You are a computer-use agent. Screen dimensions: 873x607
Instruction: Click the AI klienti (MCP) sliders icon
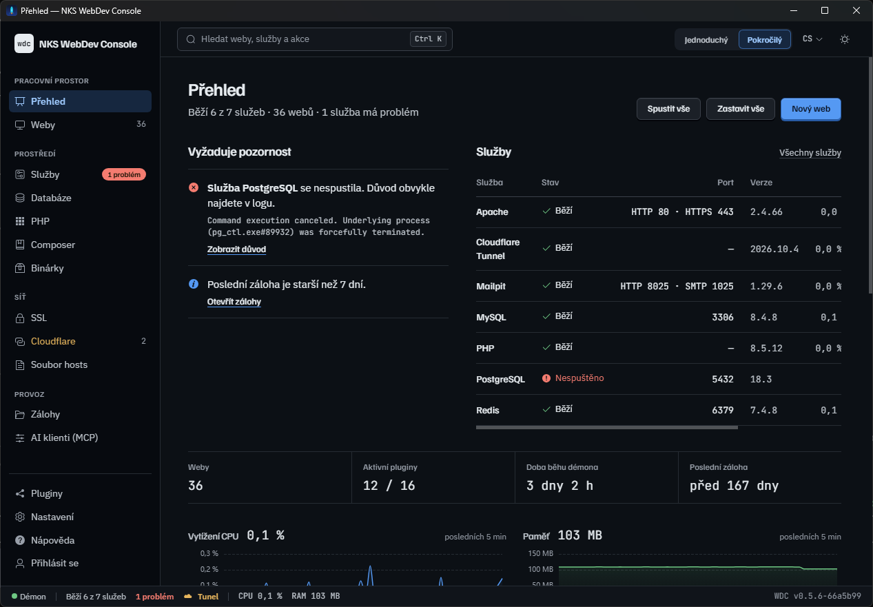click(x=20, y=438)
